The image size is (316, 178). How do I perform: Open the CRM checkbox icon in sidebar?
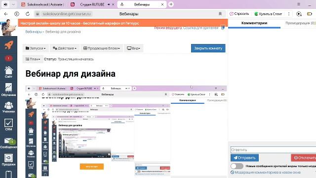[8, 125]
